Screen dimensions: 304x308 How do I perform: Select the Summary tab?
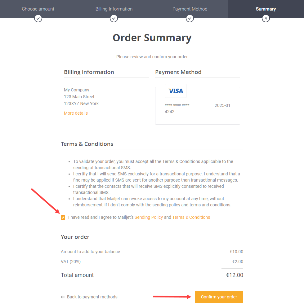point(266,9)
